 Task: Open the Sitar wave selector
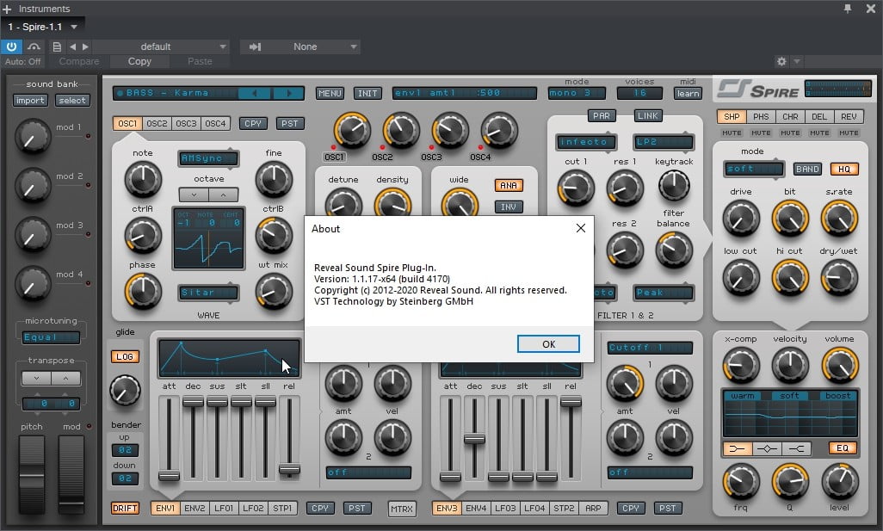[x=207, y=293]
